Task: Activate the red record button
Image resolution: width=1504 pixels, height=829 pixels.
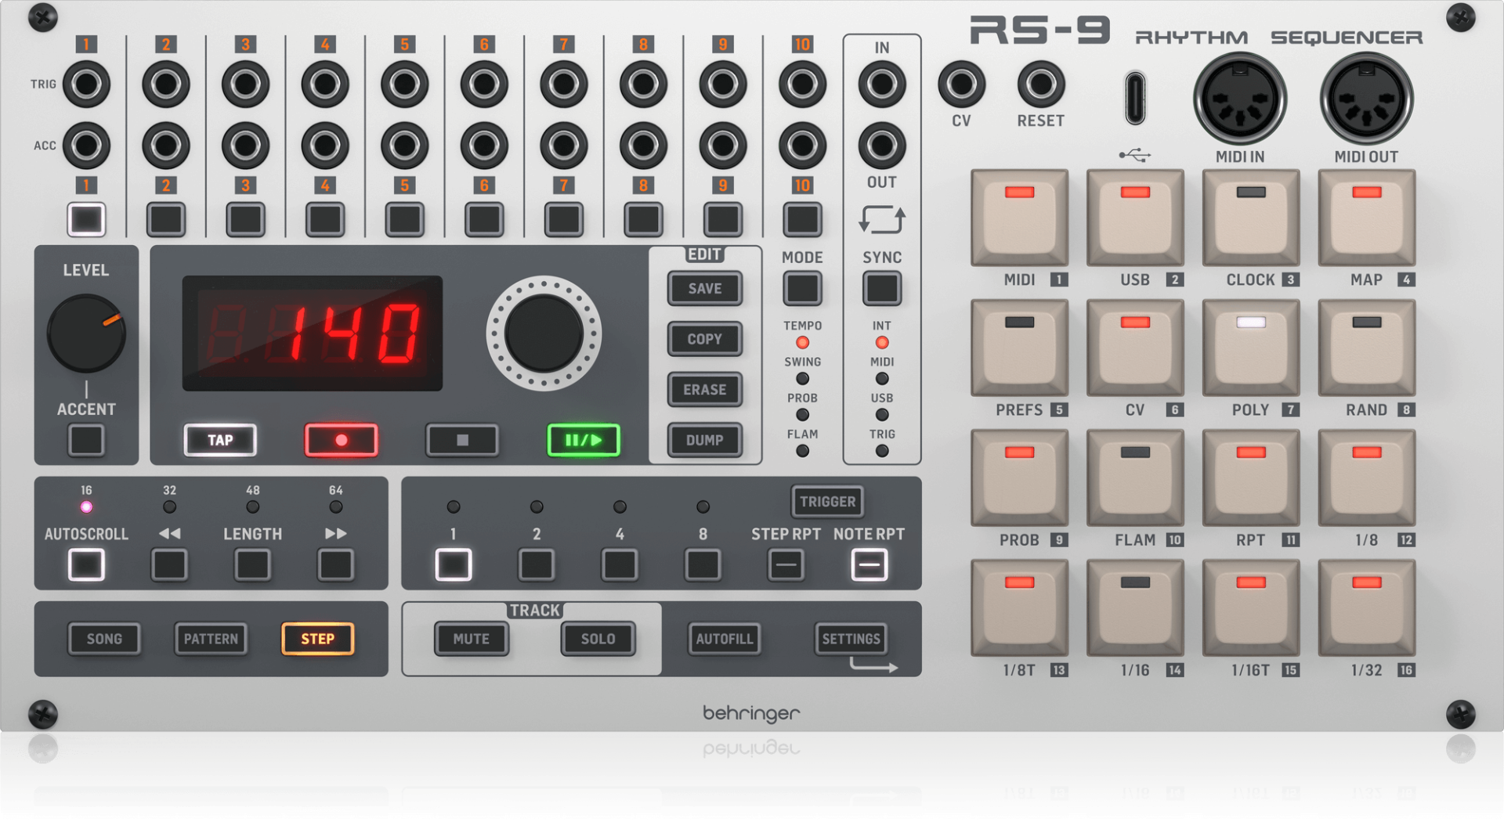Action: click(x=341, y=440)
